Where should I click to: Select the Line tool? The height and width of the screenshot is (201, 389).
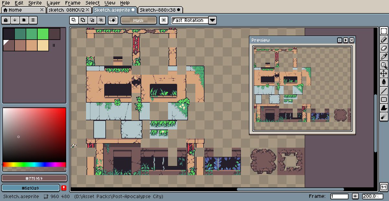coord(384,91)
